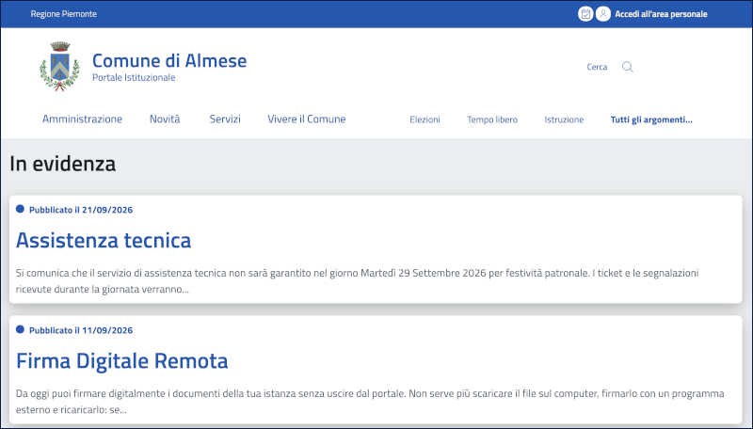Open Tutti gli argomenti link
This screenshot has height=429, width=753.
click(651, 119)
